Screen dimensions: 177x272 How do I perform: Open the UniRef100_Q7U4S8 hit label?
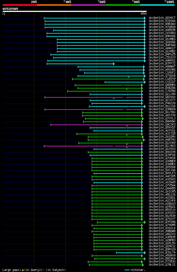(x=162, y=158)
